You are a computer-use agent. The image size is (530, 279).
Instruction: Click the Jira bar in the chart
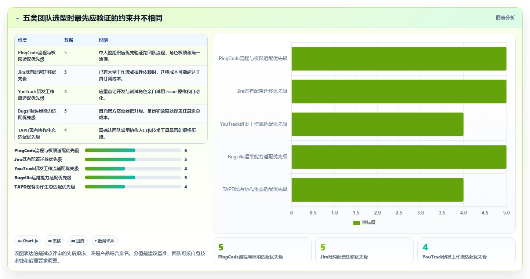pyautogui.click(x=399, y=91)
